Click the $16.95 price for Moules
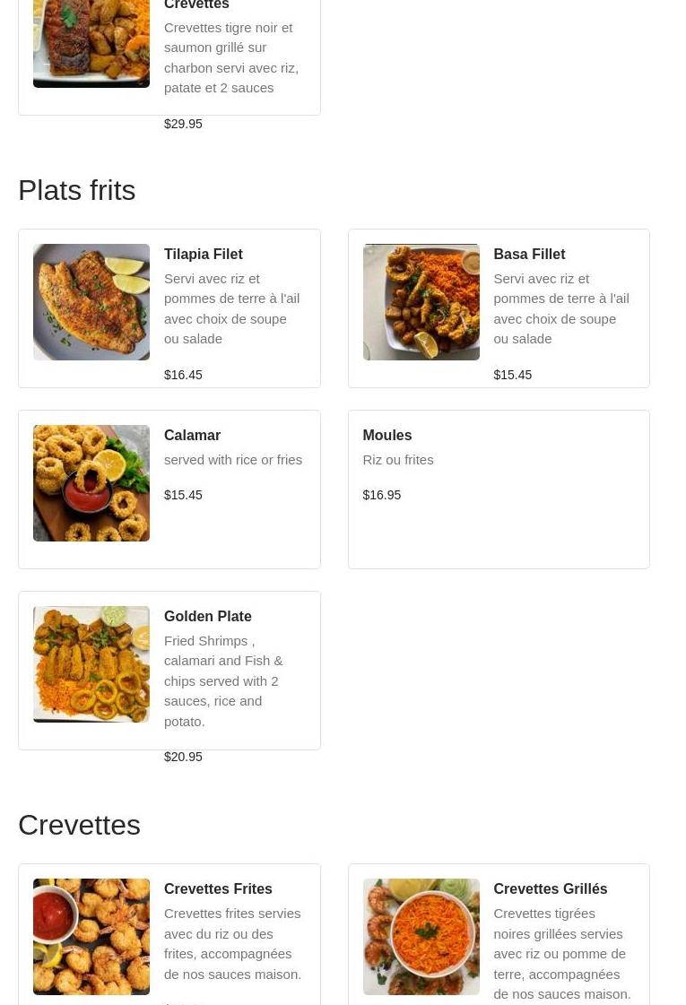This screenshot has height=1005, width=686. coord(381,495)
